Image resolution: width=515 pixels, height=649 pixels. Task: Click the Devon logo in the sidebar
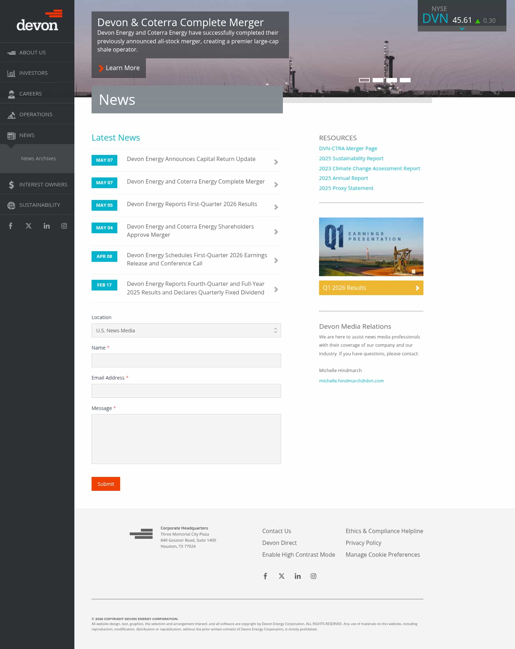coord(39,20)
